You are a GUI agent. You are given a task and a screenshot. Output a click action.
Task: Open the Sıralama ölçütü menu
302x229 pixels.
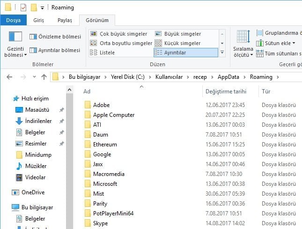[x=243, y=44]
